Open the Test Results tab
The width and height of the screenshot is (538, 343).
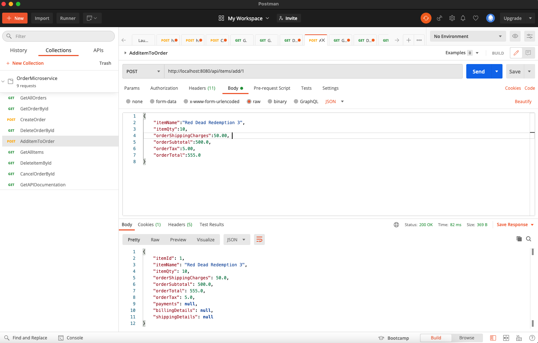click(x=212, y=225)
